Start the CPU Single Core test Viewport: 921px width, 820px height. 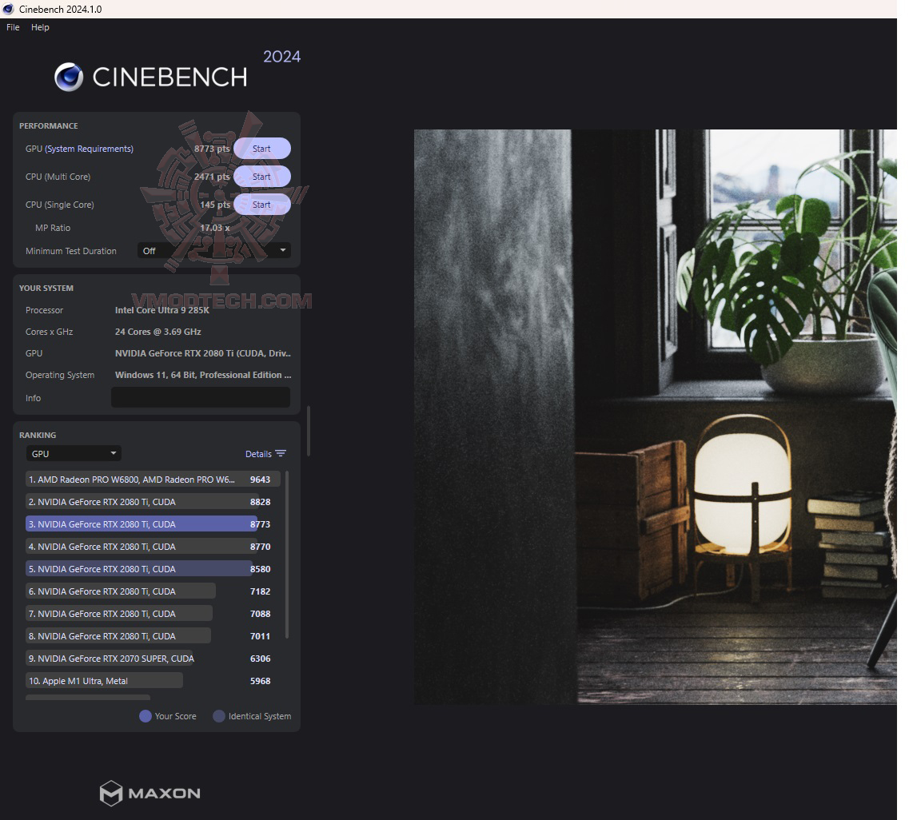click(262, 205)
